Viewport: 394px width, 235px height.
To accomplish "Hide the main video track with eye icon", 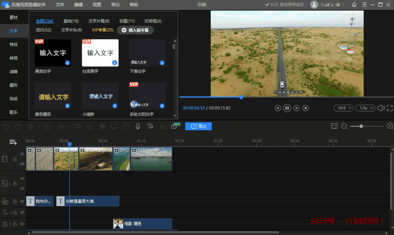I will click(x=22, y=154).
